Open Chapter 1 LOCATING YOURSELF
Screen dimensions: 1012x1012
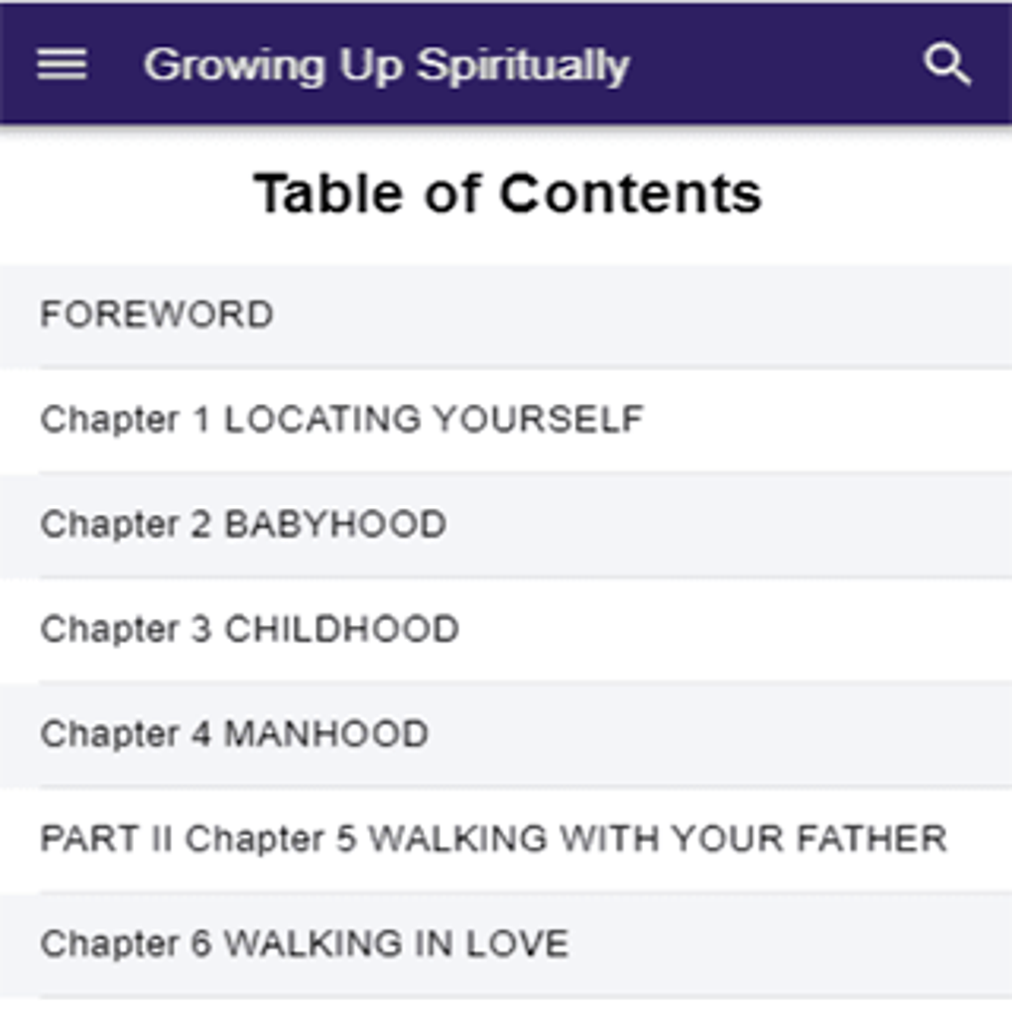506,420
